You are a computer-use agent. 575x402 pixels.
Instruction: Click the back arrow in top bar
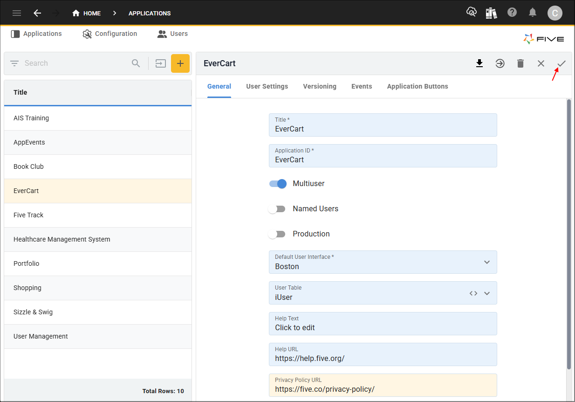point(37,13)
